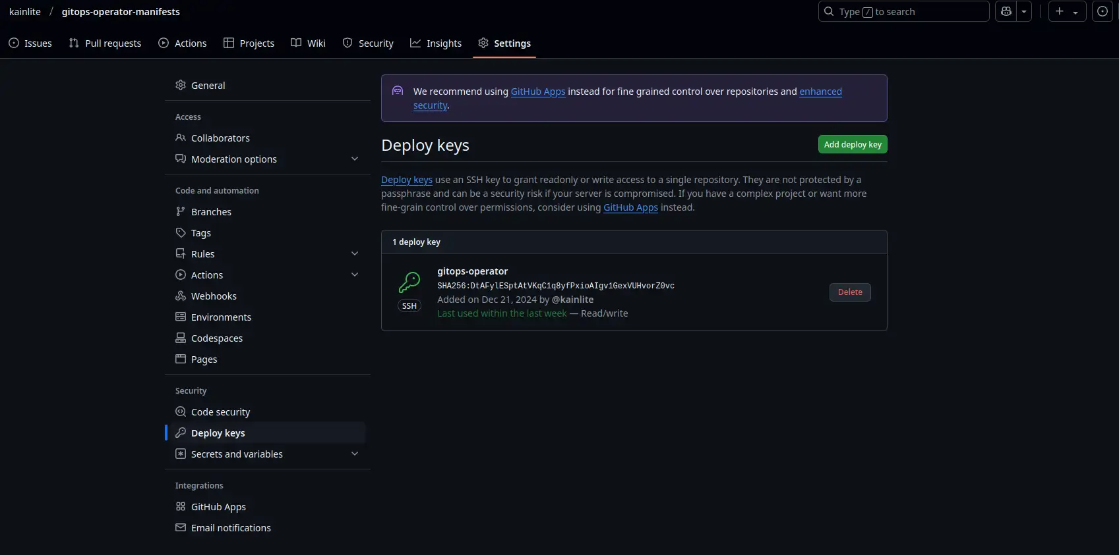Click the gitops-operator key title
Image resolution: width=1119 pixels, height=555 pixels.
point(472,271)
